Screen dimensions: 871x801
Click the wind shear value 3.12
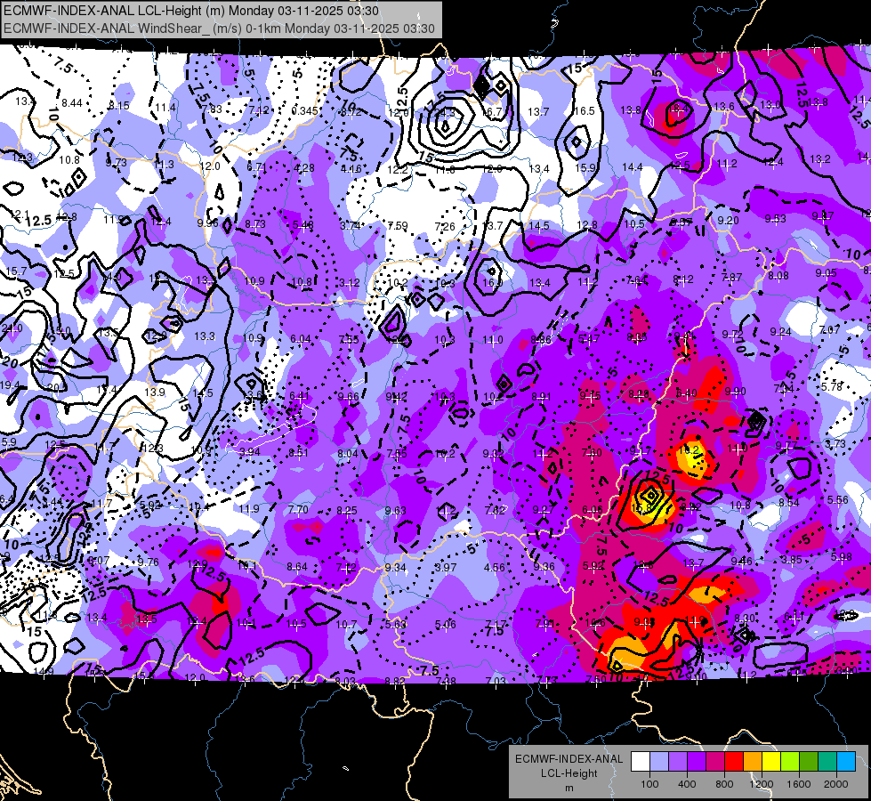350,283
